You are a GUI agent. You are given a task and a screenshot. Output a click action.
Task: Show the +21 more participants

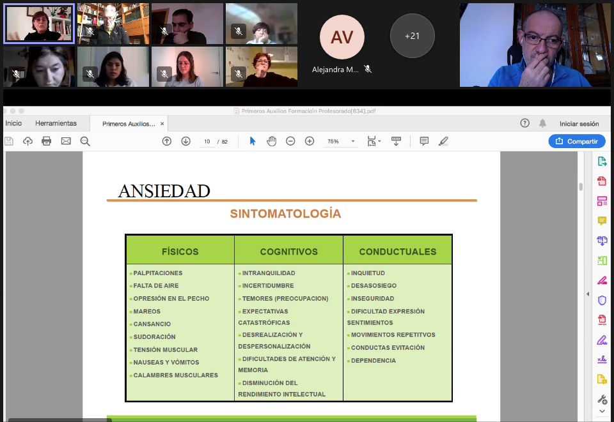click(x=413, y=36)
